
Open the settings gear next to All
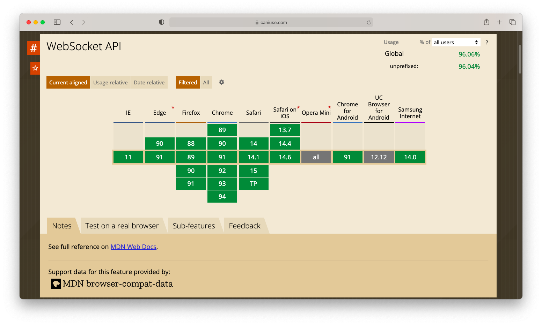pyautogui.click(x=221, y=82)
